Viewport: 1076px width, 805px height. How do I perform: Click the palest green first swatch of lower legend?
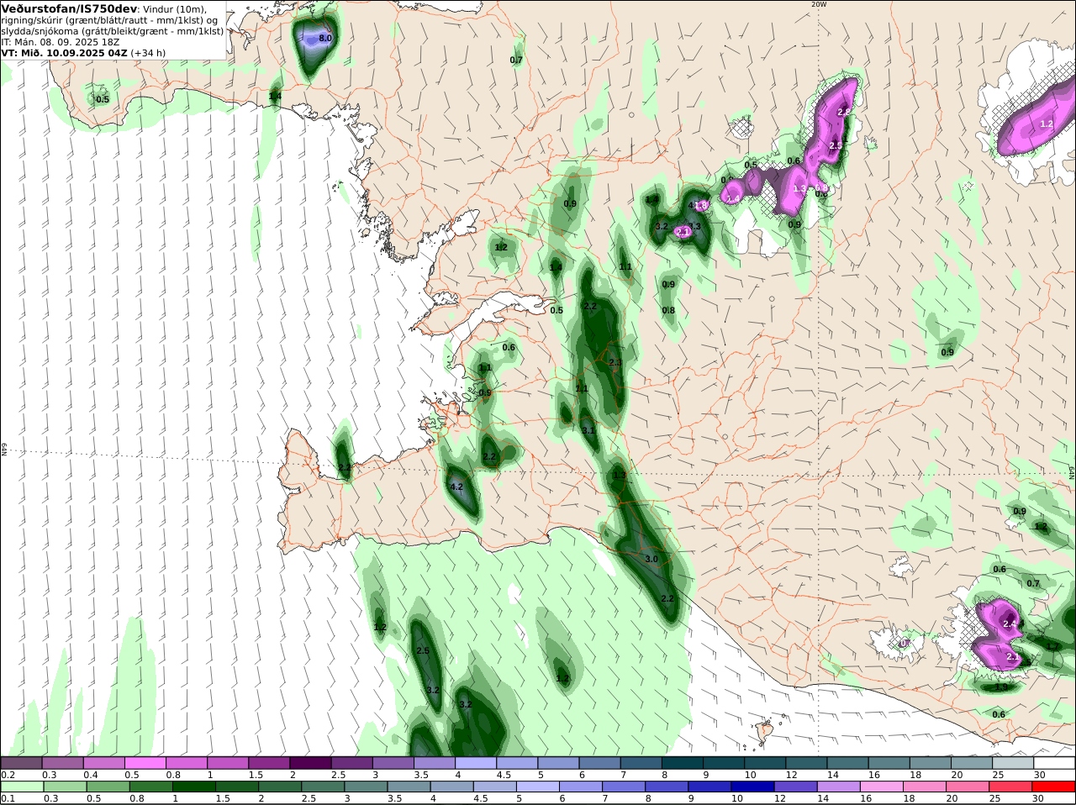coord(21,787)
